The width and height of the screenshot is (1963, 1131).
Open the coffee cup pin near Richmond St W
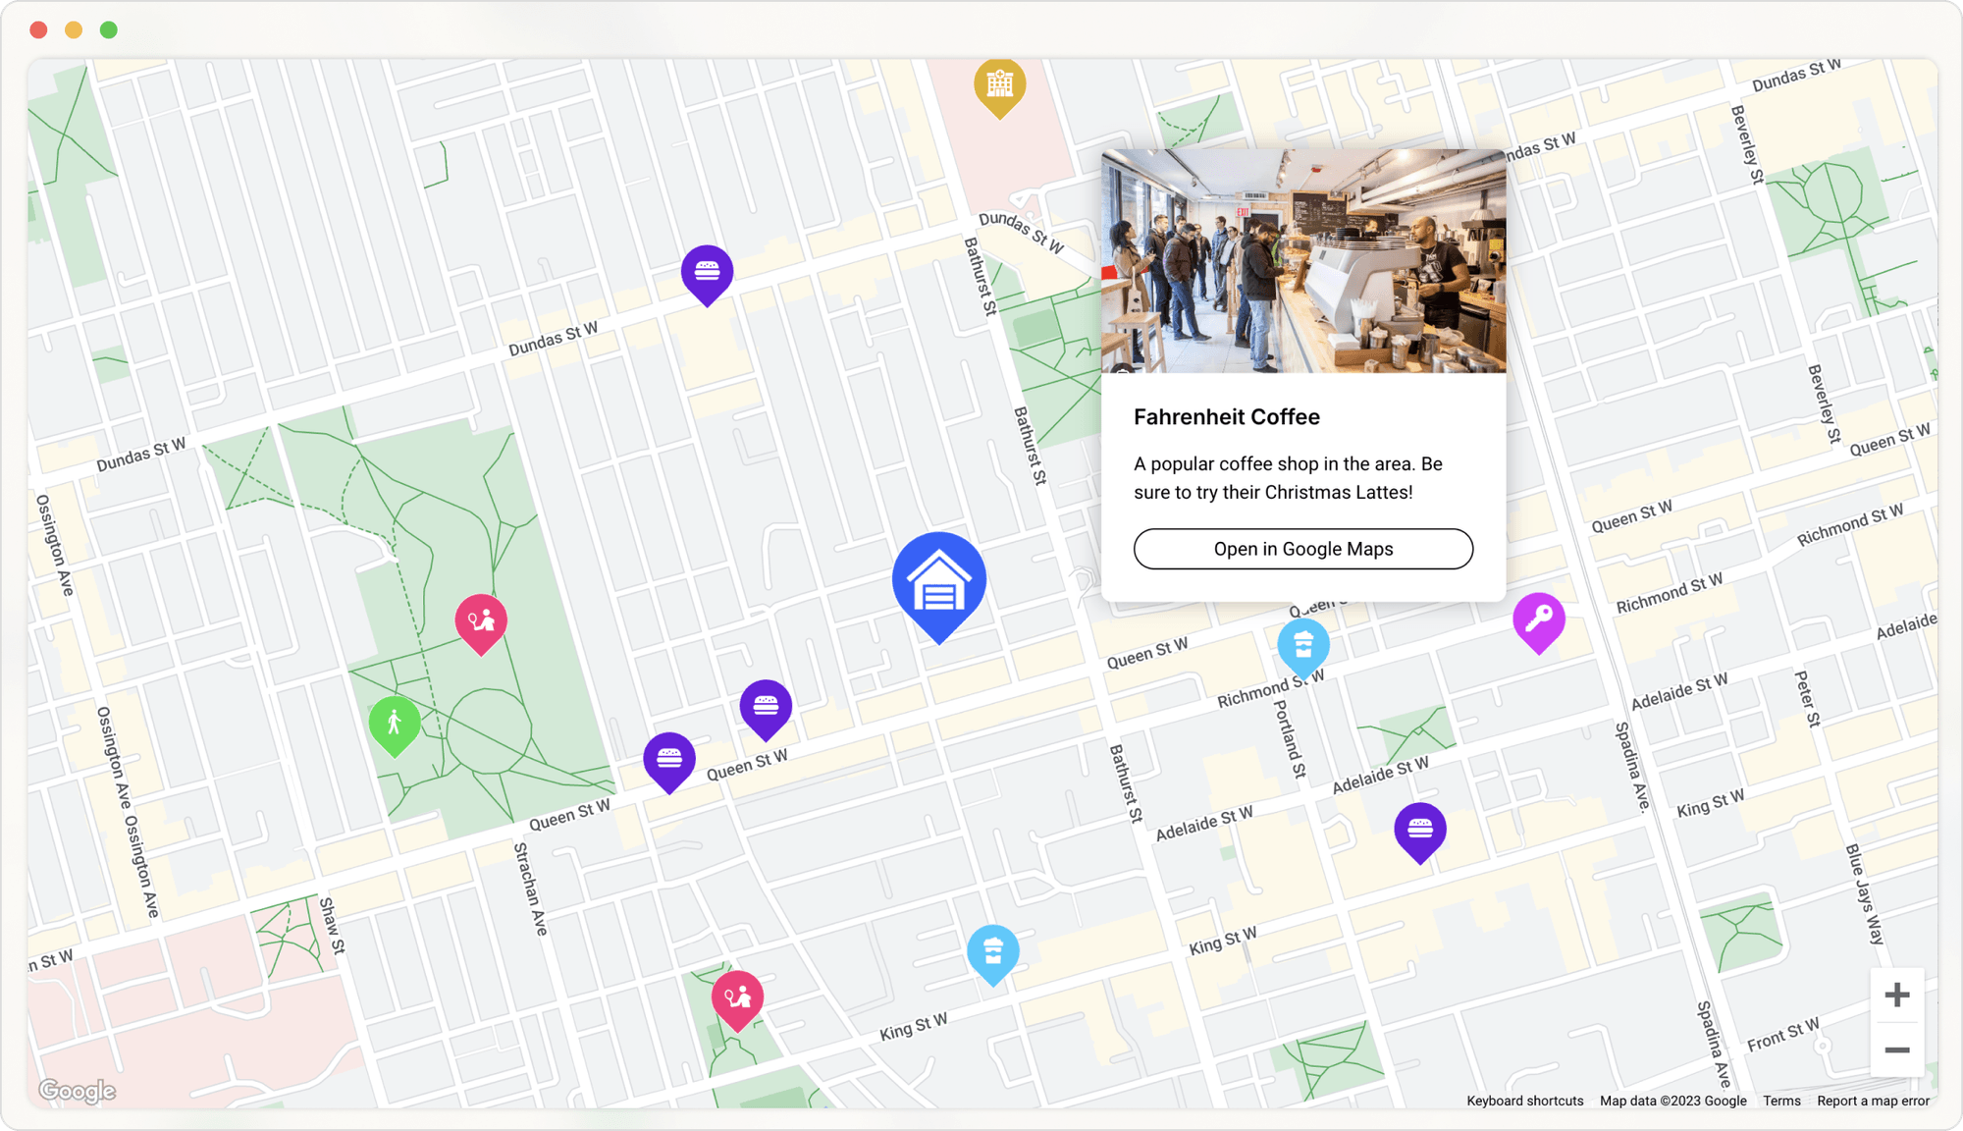[1305, 645]
